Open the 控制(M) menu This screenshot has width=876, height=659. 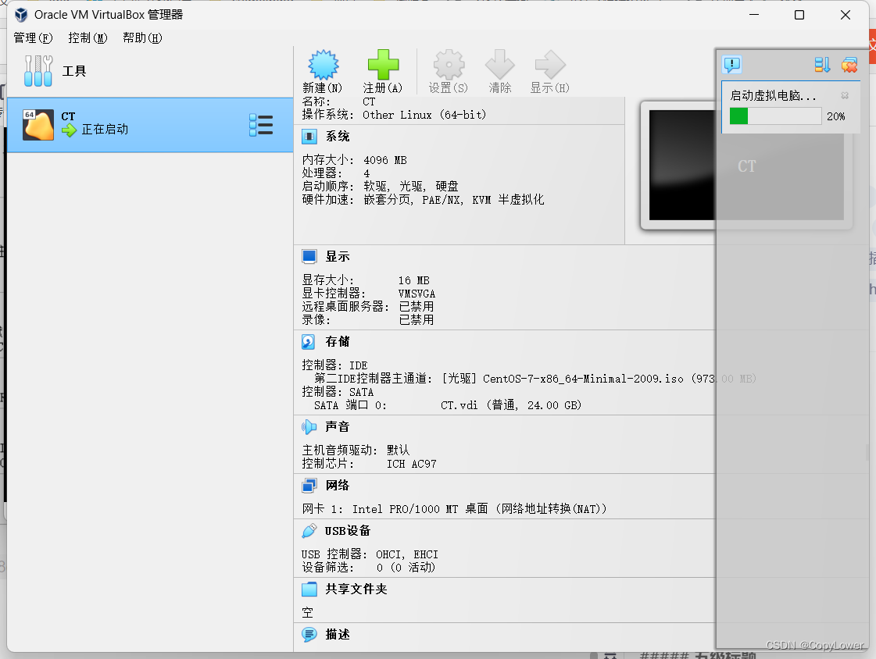(86, 37)
